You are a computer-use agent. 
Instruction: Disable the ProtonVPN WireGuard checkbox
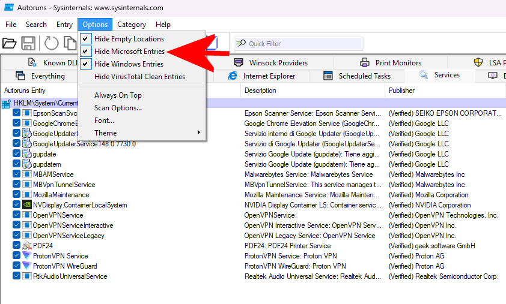coord(16,266)
